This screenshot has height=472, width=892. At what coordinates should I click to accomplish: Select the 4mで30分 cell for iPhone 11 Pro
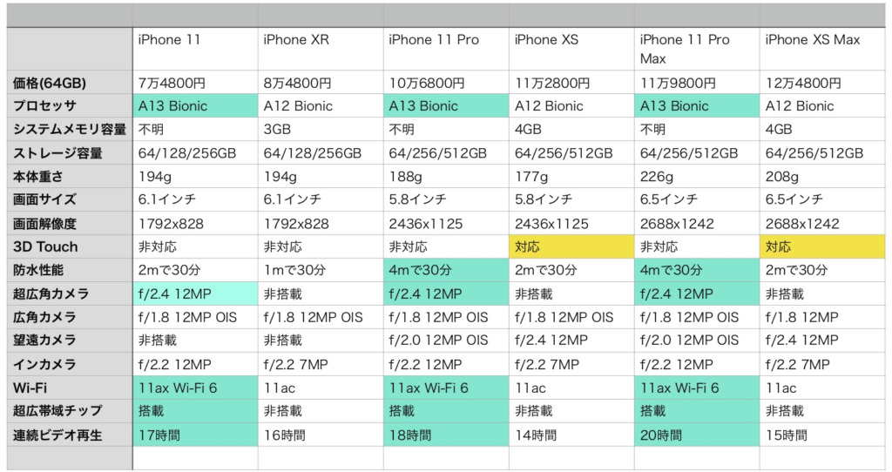point(447,270)
